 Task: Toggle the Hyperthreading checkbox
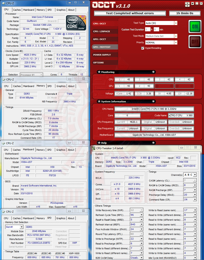(x=143, y=48)
